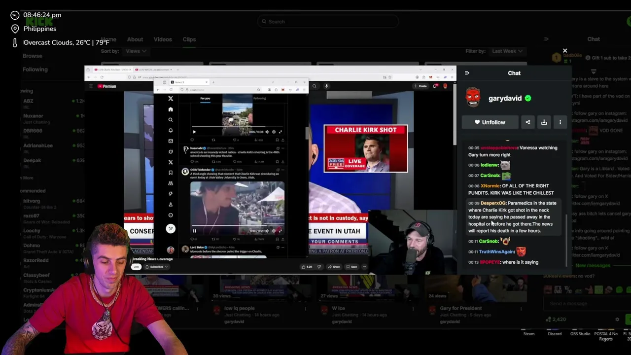Open OBS Studio from the taskbar
The width and height of the screenshot is (631, 355).
pyautogui.click(x=580, y=334)
